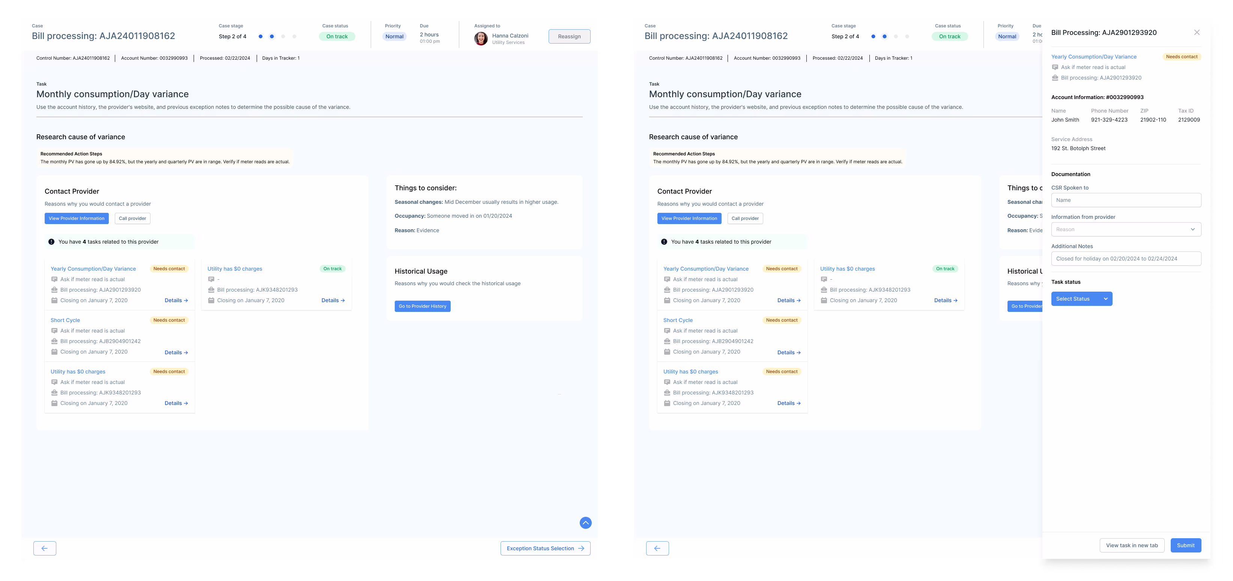Image resolution: width=1233 pixels, height=581 pixels.
Task: Click message icon in side panel task summary
Action: (x=1055, y=68)
